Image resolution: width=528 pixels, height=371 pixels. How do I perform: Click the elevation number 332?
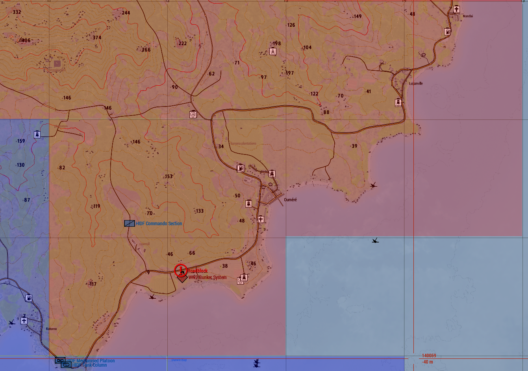[17, 12]
